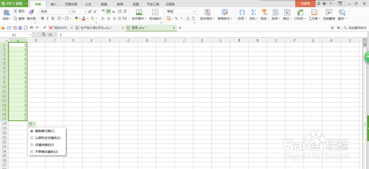Click the Sort (排序) A-Z icon
The height and width of the screenshot is (169, 369).
(276, 12)
